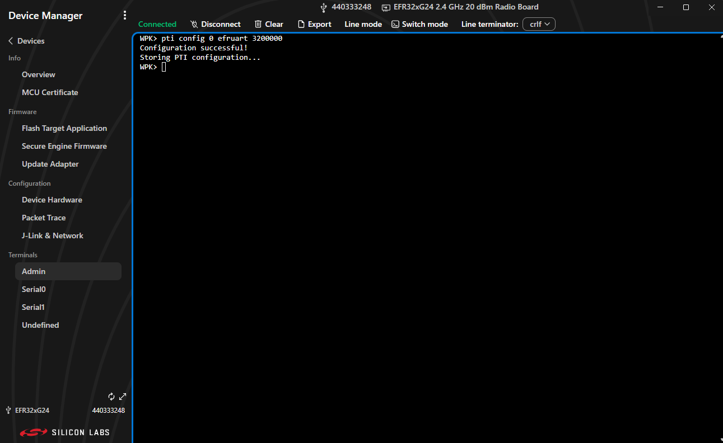This screenshot has width=723, height=443.
Task: Toggle Line mode
Action: (x=363, y=24)
